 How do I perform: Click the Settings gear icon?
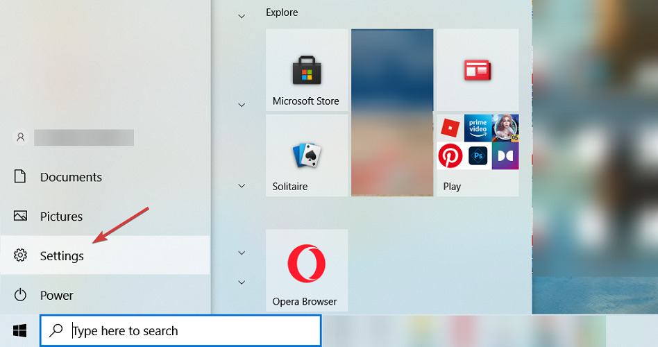pyautogui.click(x=20, y=255)
